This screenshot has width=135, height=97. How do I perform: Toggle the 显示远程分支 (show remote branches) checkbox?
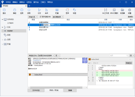tap(40, 17)
